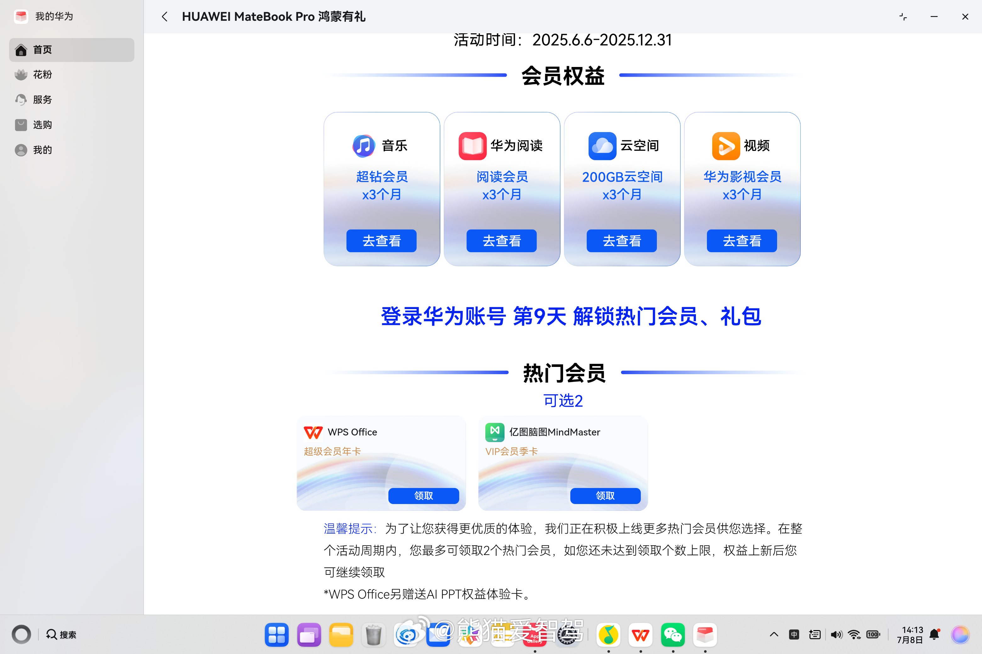982x654 pixels.
Task: Open the notification bell
Action: 934,635
